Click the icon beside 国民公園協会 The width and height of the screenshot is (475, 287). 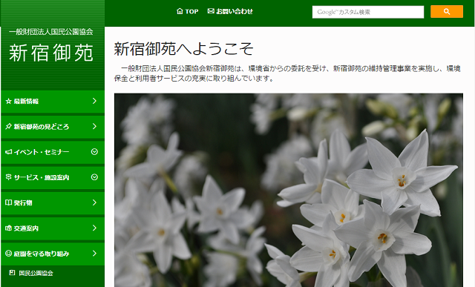pyautogui.click(x=12, y=273)
